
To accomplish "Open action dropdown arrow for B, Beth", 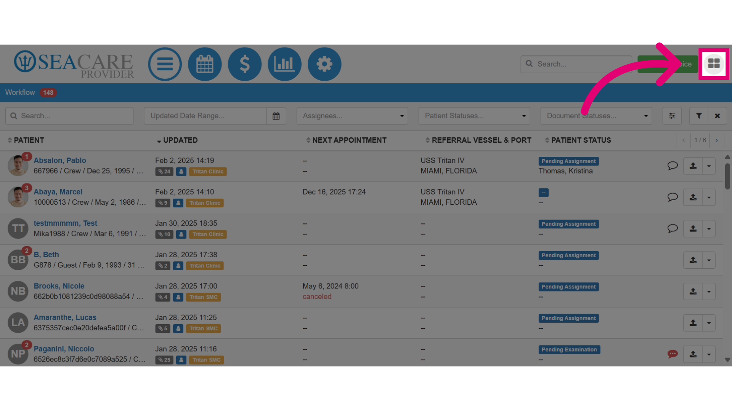I will coord(709,260).
